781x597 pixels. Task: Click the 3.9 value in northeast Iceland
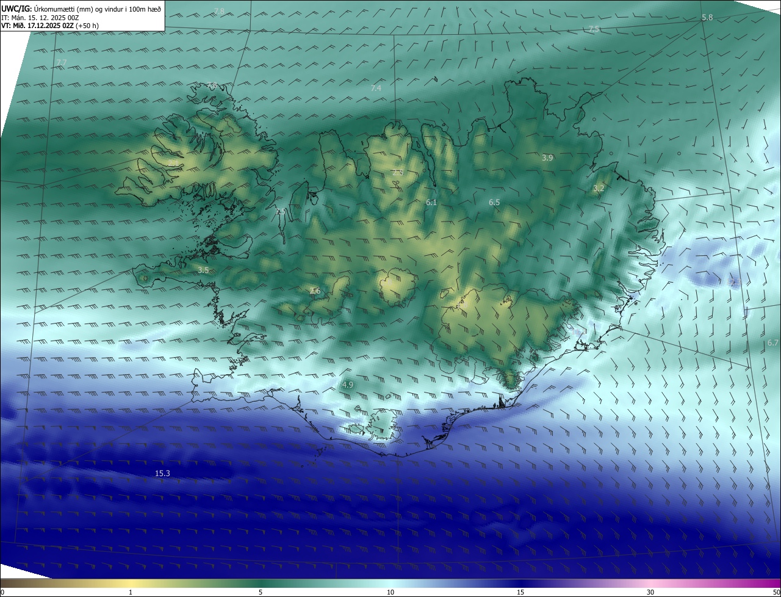pyautogui.click(x=547, y=157)
